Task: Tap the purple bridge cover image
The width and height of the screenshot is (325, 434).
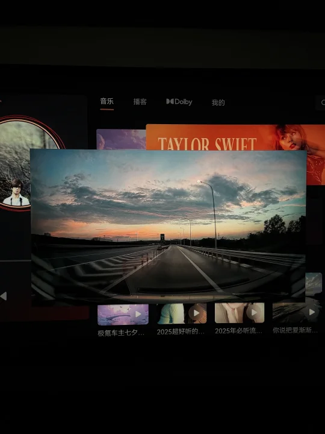Action: click(x=123, y=315)
